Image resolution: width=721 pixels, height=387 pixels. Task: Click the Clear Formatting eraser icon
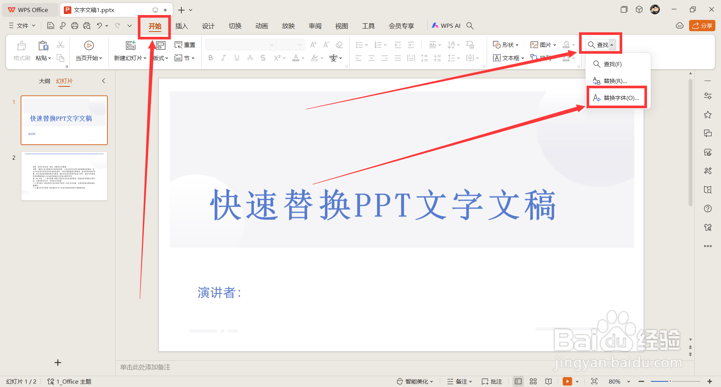click(x=339, y=45)
